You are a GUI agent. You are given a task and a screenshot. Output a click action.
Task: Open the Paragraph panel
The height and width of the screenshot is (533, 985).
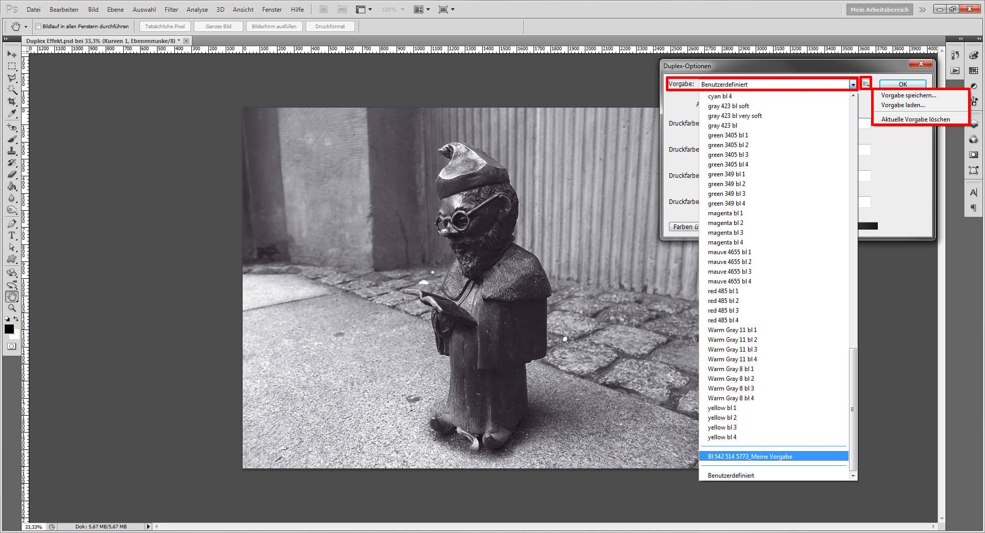click(973, 207)
